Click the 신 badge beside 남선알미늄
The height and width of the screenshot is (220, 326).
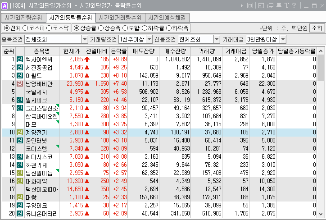[x=20, y=173]
